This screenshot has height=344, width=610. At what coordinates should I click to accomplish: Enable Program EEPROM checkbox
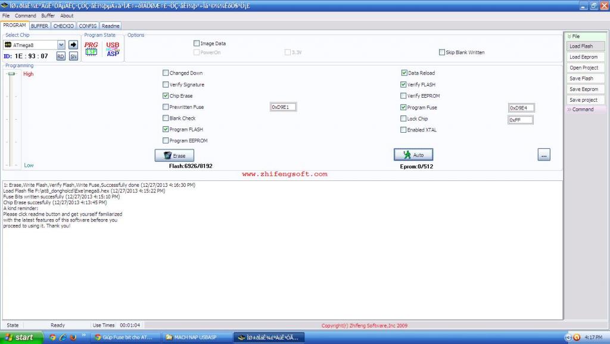166,140
